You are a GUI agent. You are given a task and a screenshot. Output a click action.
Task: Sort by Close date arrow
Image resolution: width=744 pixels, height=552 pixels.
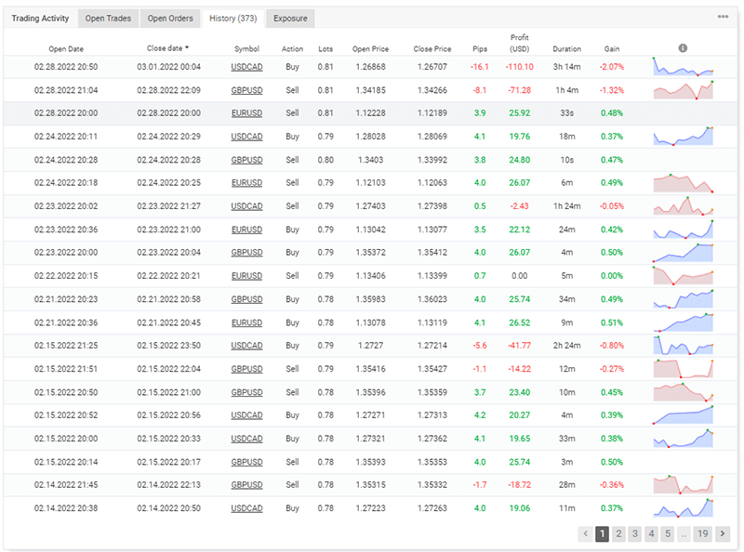pyautogui.click(x=187, y=48)
